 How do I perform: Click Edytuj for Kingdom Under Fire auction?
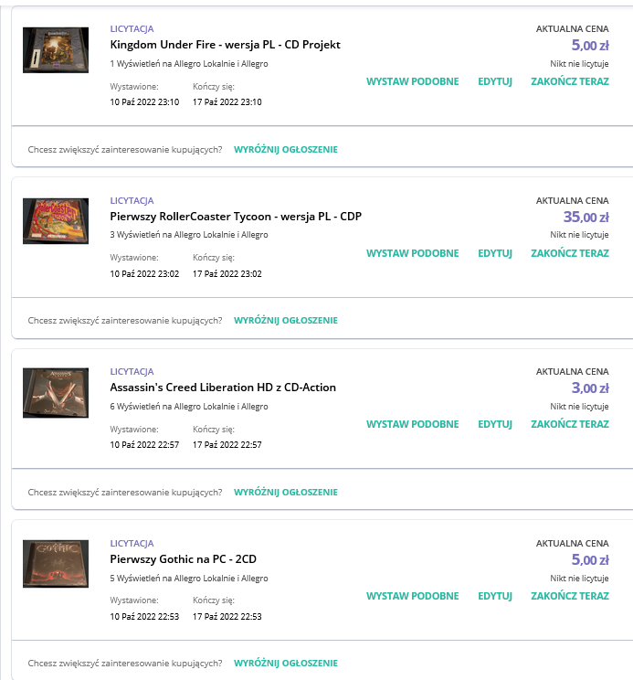495,81
